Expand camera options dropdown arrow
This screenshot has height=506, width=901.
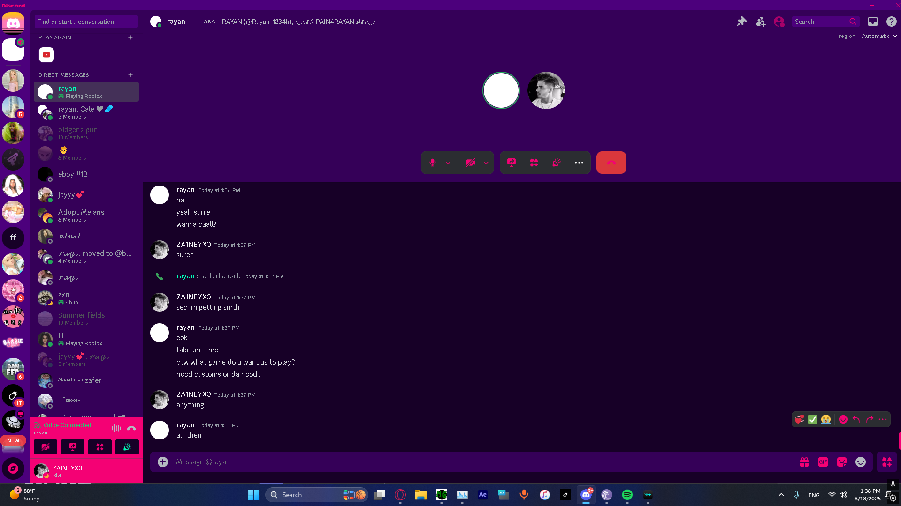pos(486,163)
